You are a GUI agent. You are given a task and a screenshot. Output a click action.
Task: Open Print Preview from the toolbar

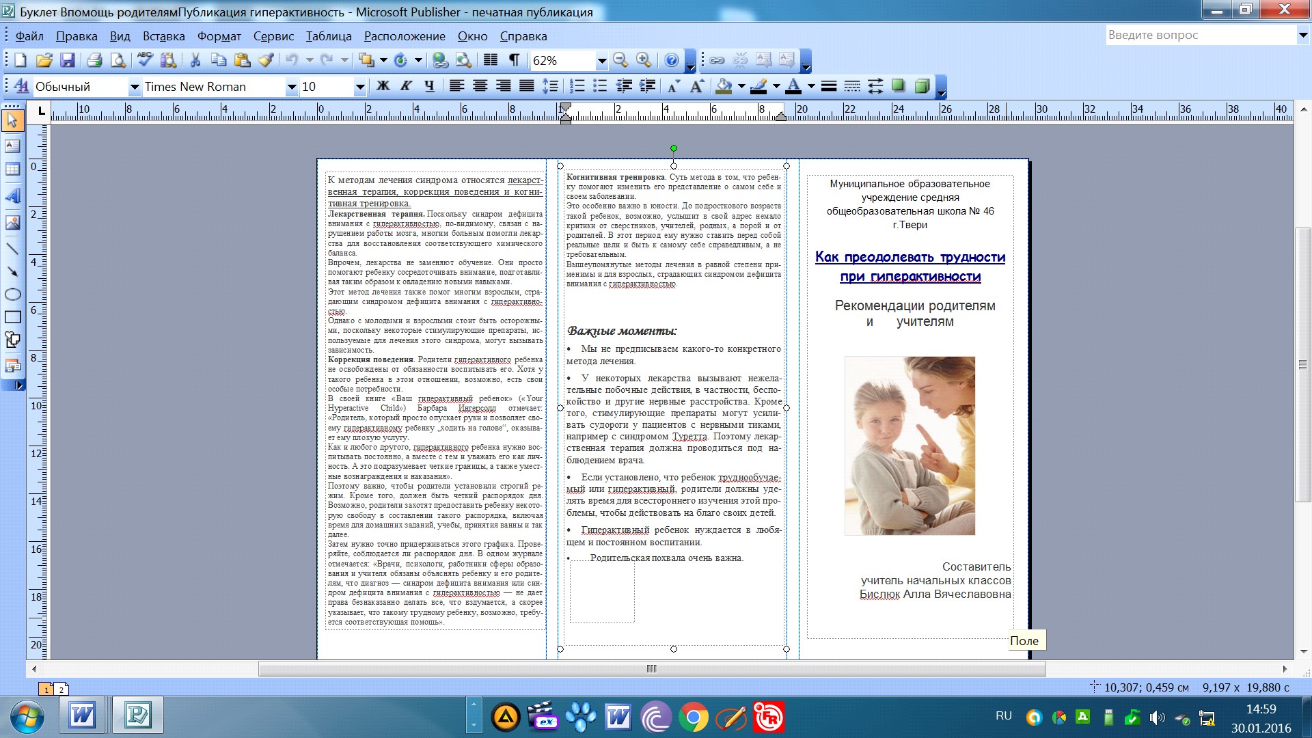[118, 61]
